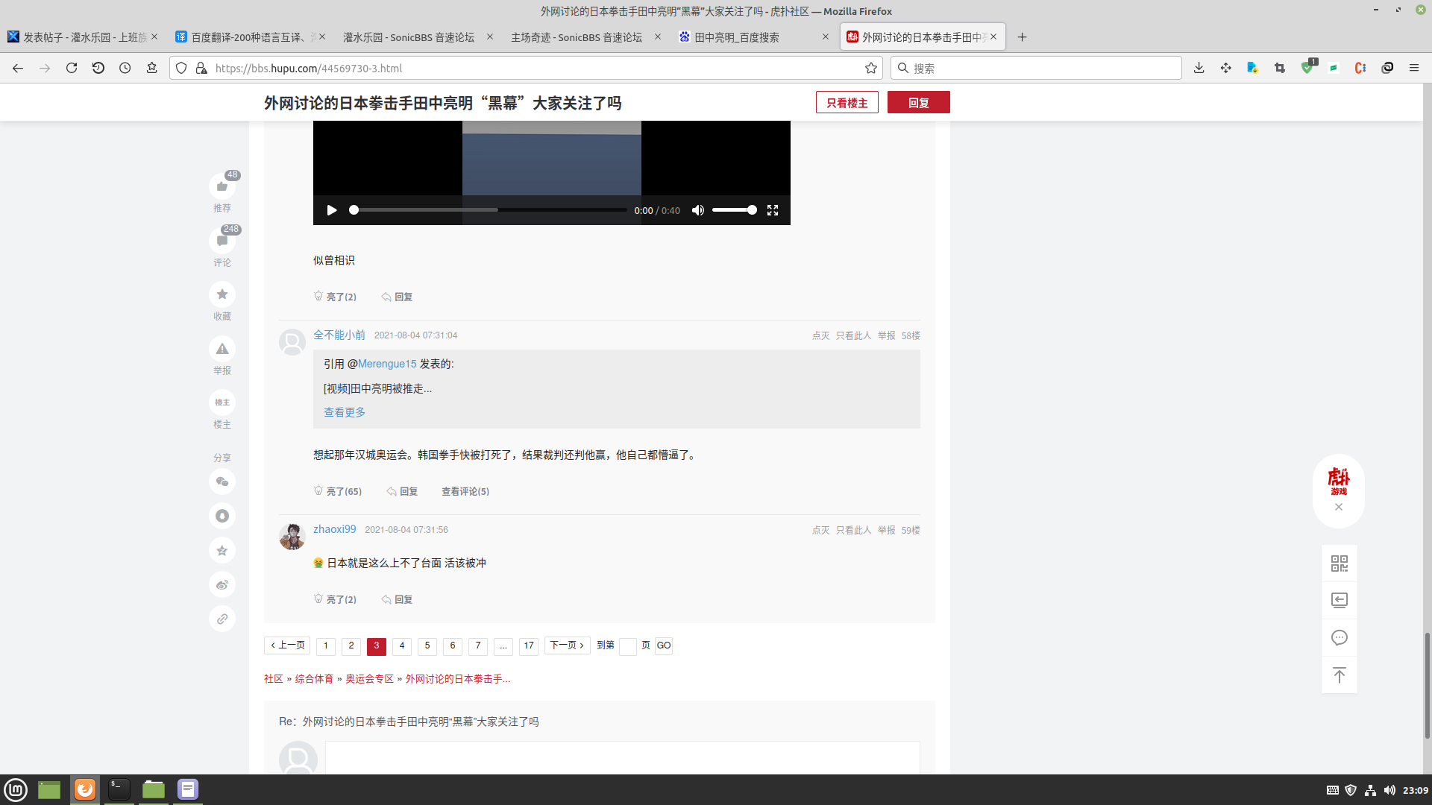Mute the video player audio
This screenshot has height=805, width=1432.
[698, 210]
